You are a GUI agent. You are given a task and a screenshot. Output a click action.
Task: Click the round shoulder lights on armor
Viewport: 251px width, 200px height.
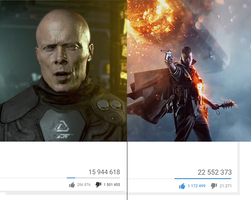(x=109, y=105)
